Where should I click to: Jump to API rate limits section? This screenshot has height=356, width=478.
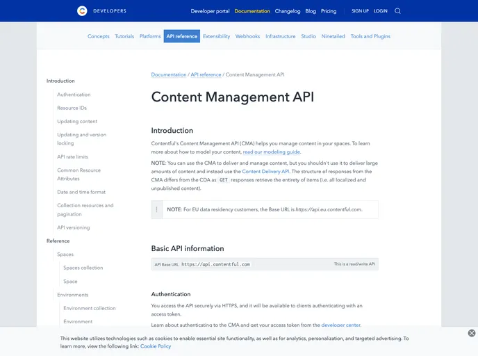[72, 157]
